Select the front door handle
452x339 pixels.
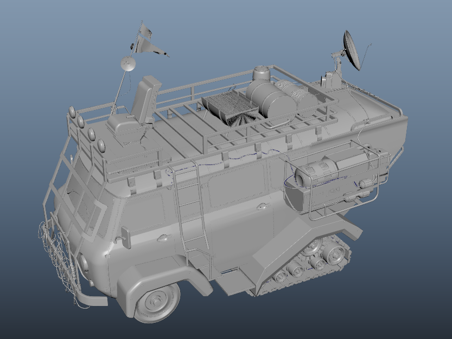165,238
